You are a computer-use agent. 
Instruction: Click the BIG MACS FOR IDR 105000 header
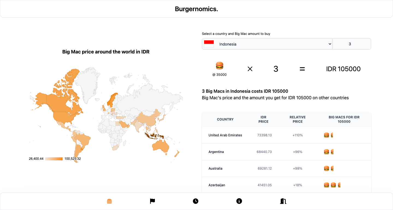(x=344, y=119)
